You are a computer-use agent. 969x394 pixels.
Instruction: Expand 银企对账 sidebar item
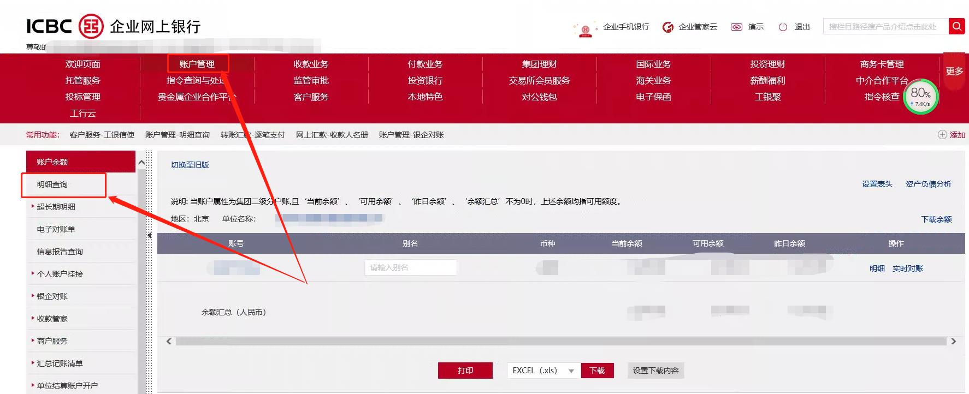coord(50,296)
